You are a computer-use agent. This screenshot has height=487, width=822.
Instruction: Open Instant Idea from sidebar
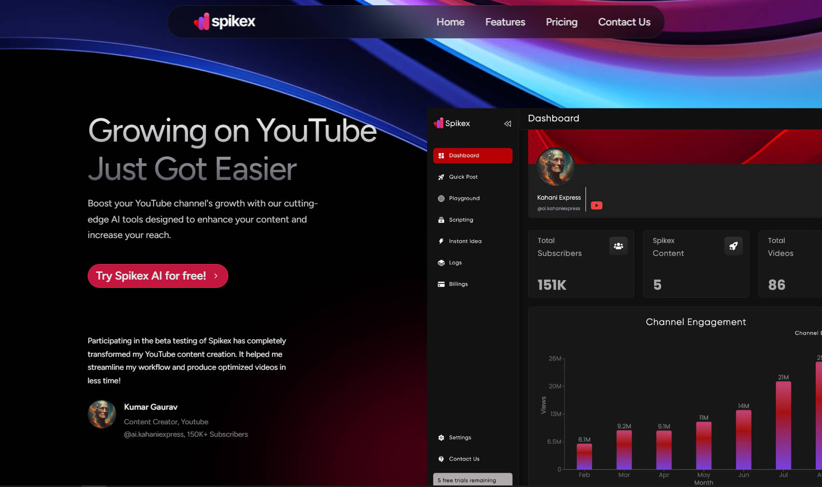click(x=465, y=241)
